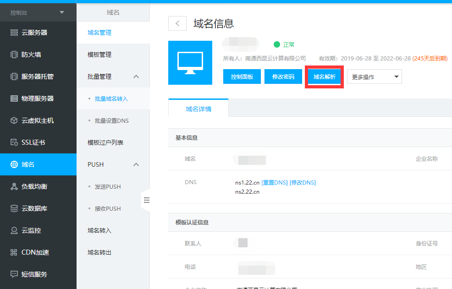Click the CDN acceleration icon
452x289 pixels.
[x=14, y=252]
